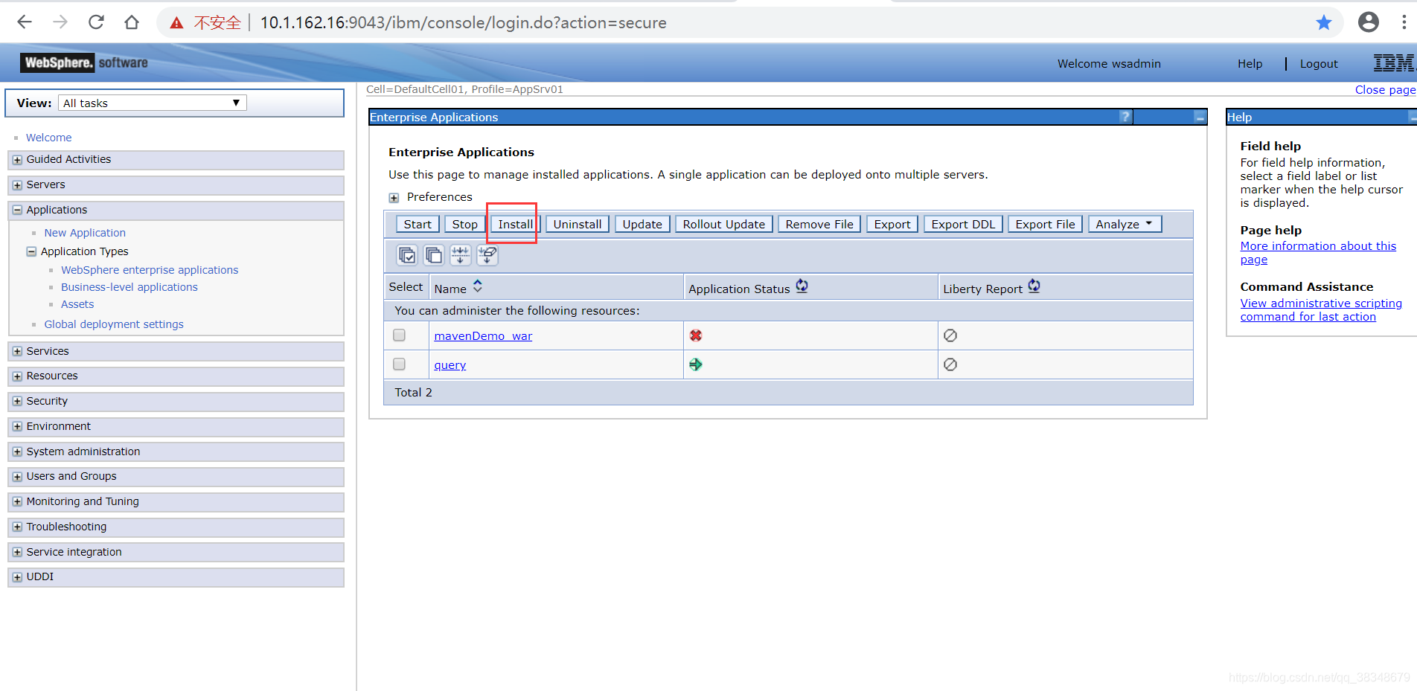Click the browser Back arrow
Image resolution: width=1417 pixels, height=691 pixels.
point(25,22)
